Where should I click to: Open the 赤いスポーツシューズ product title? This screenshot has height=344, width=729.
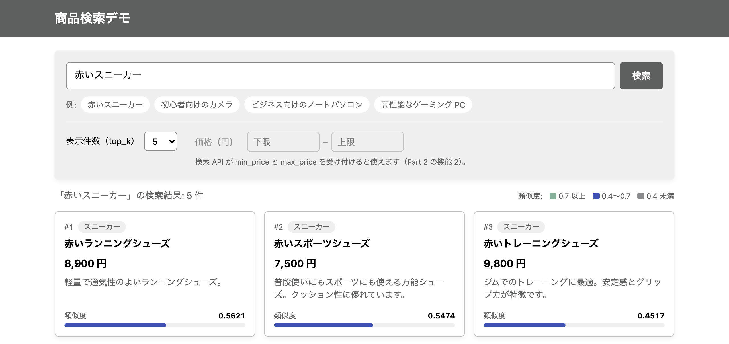pos(322,243)
